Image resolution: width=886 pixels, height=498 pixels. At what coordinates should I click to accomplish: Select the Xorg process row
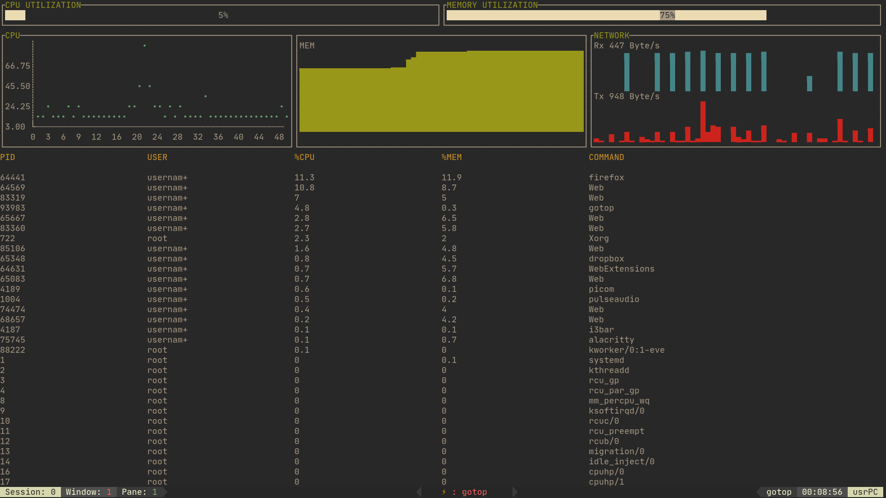tap(599, 238)
